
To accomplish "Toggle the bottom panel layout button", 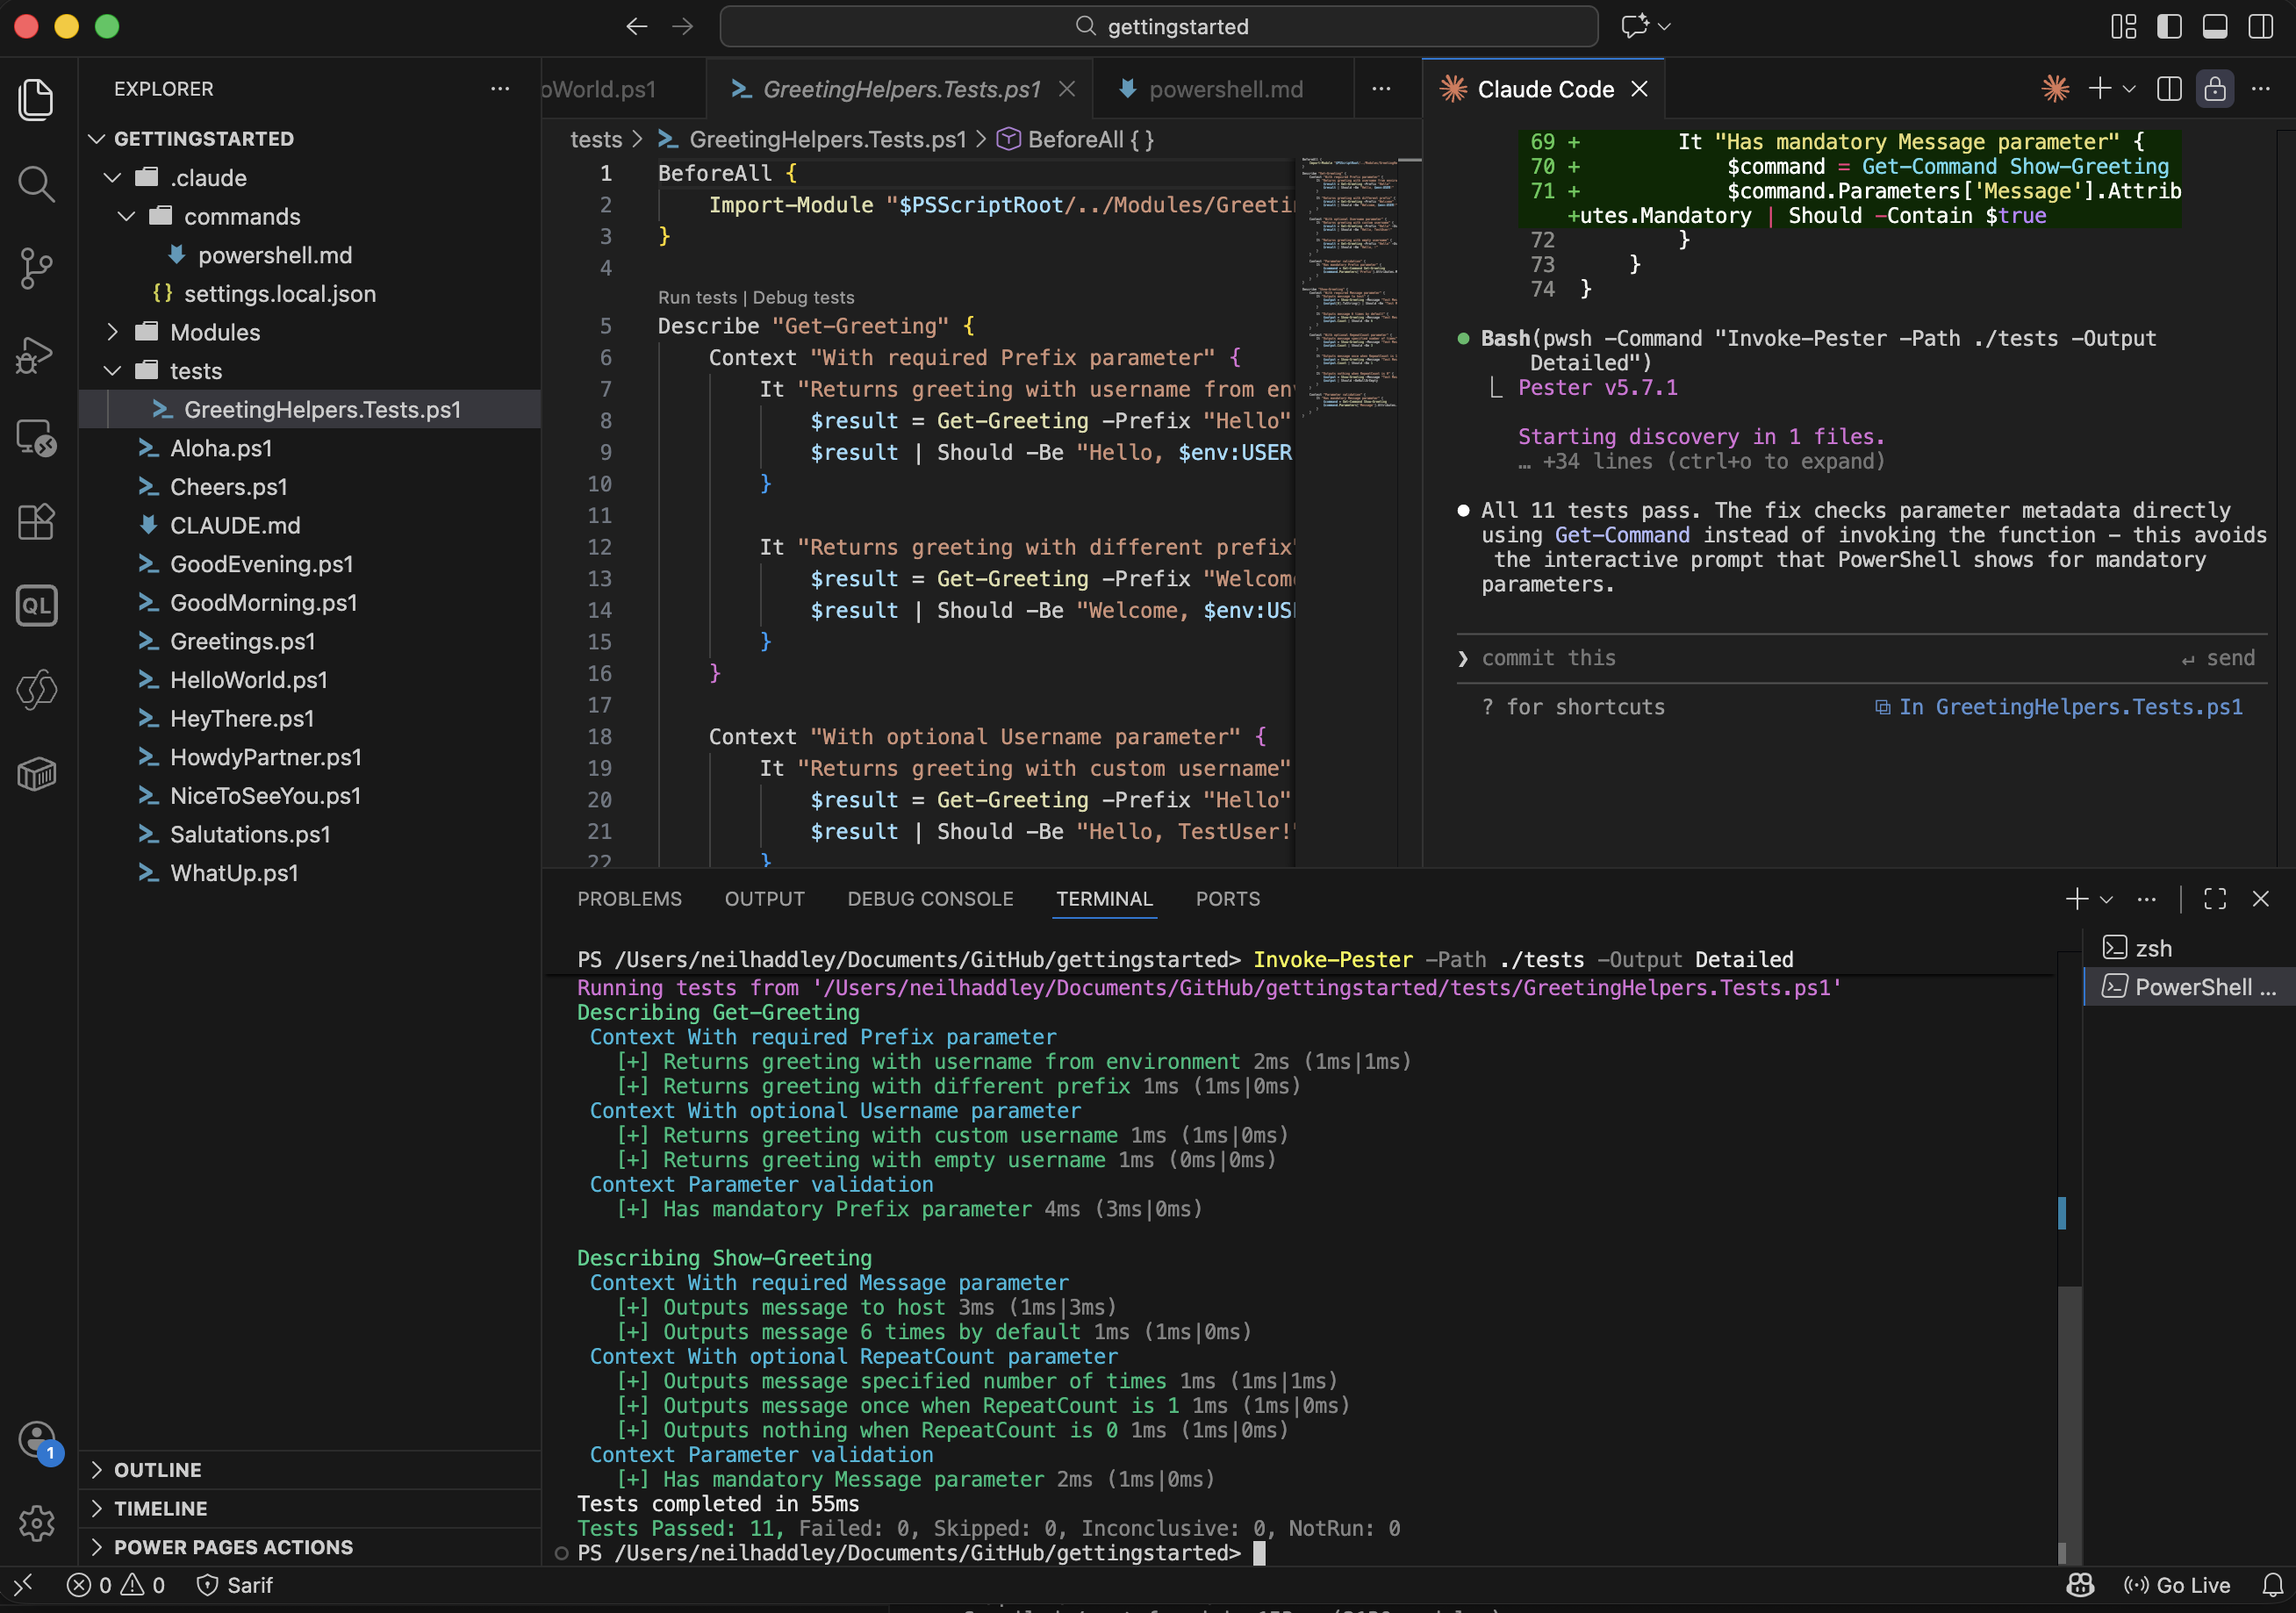I will tap(2215, 27).
